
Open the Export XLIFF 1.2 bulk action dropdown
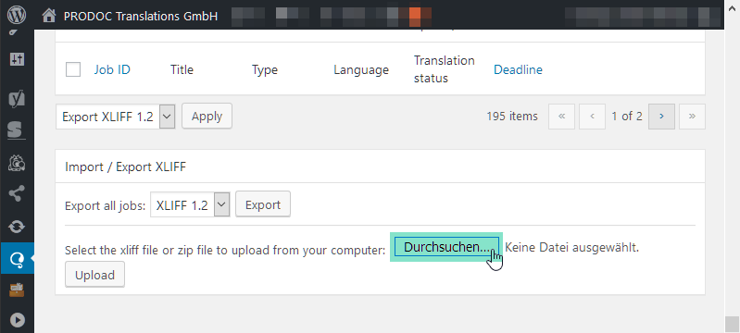tap(116, 117)
